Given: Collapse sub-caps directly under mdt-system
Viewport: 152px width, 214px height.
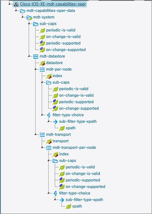Looking at the screenshot, I should [x=29, y=24].
